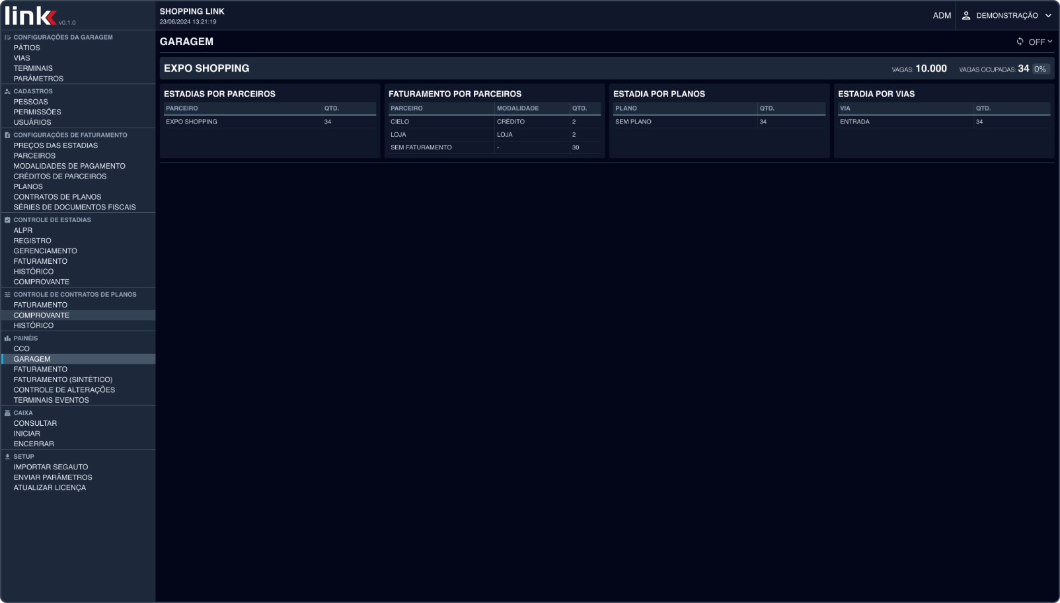Click the Controle de Estadias checkbox icon
1060x603 pixels.
coord(7,220)
